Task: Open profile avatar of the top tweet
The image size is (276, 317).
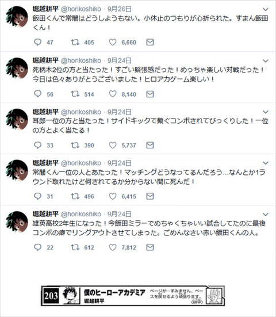Action: click(x=17, y=17)
